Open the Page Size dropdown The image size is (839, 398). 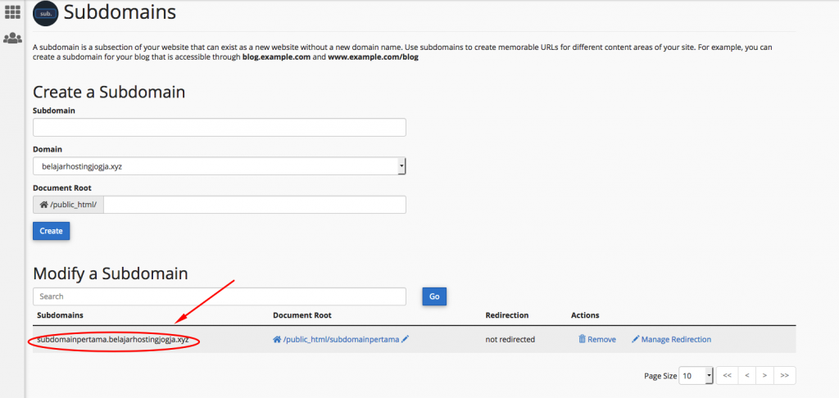point(696,376)
